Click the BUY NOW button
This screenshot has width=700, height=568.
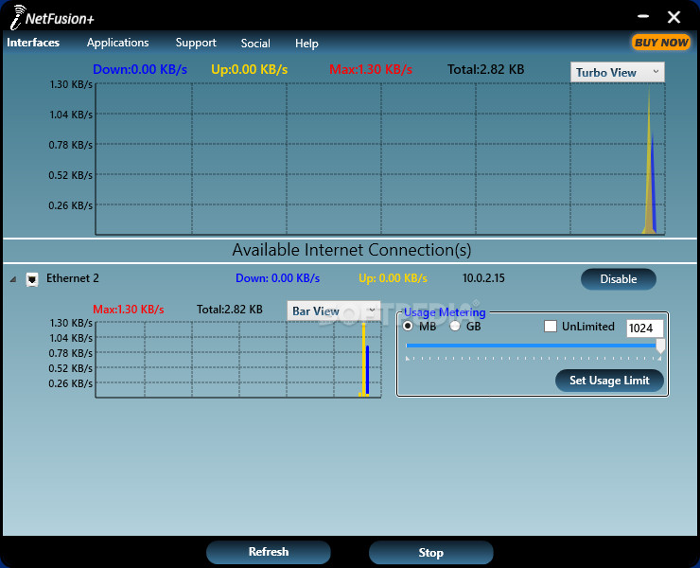661,43
